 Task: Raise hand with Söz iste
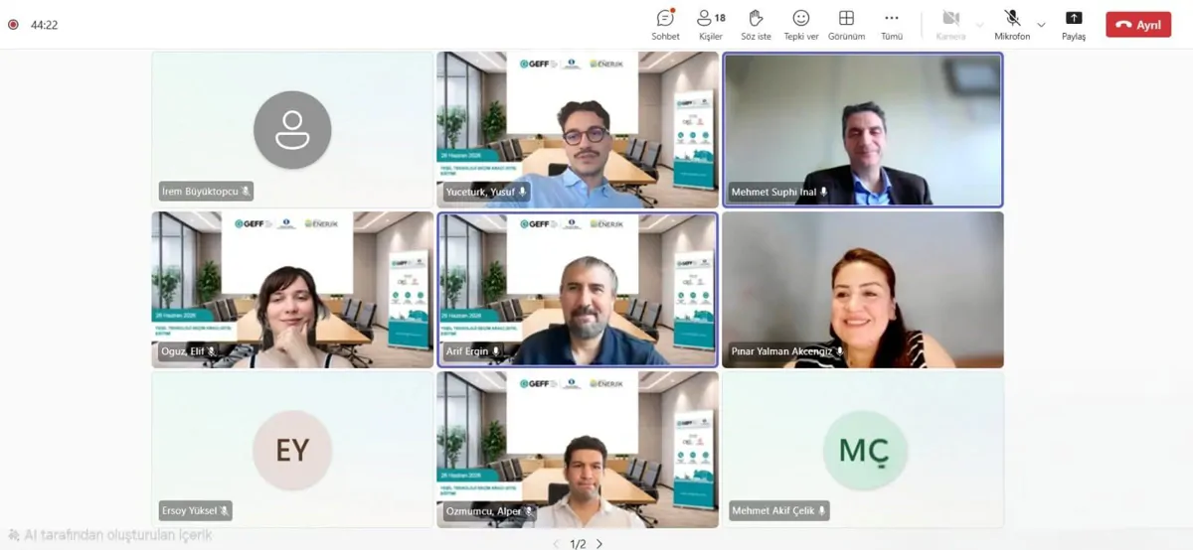click(756, 25)
